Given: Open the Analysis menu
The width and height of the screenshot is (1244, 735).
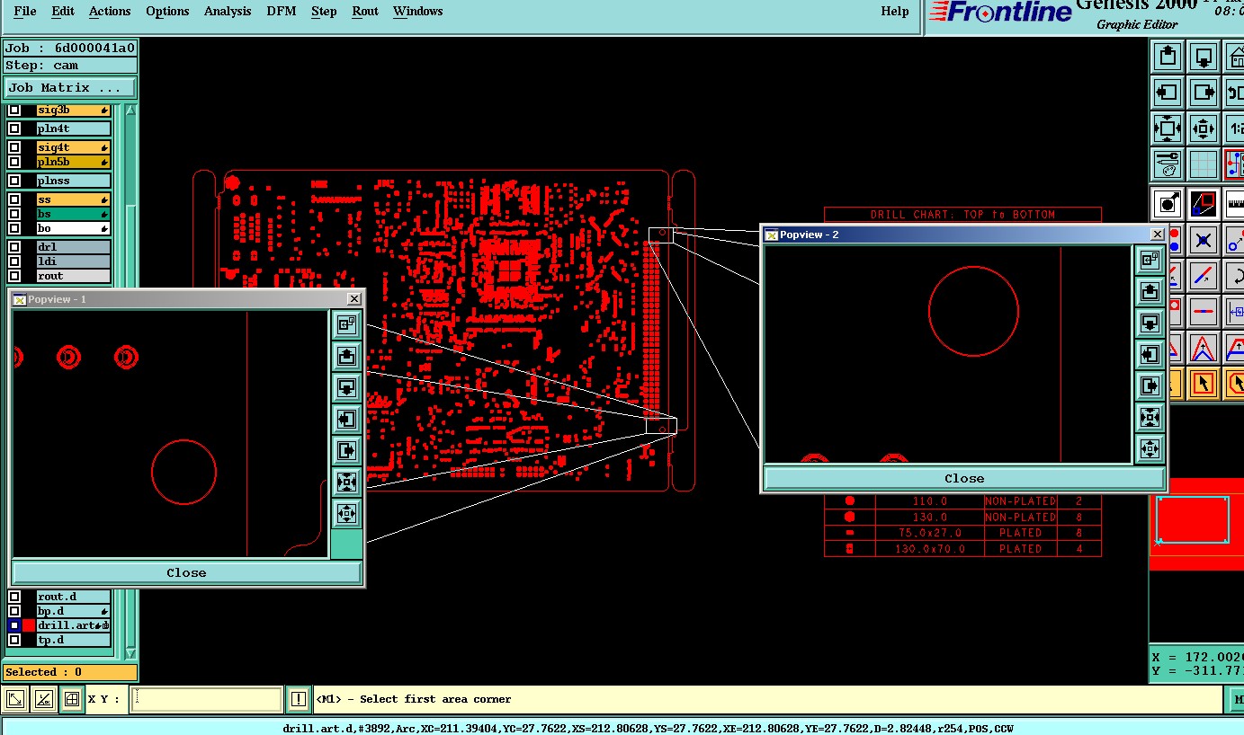Looking at the screenshot, I should [x=228, y=12].
